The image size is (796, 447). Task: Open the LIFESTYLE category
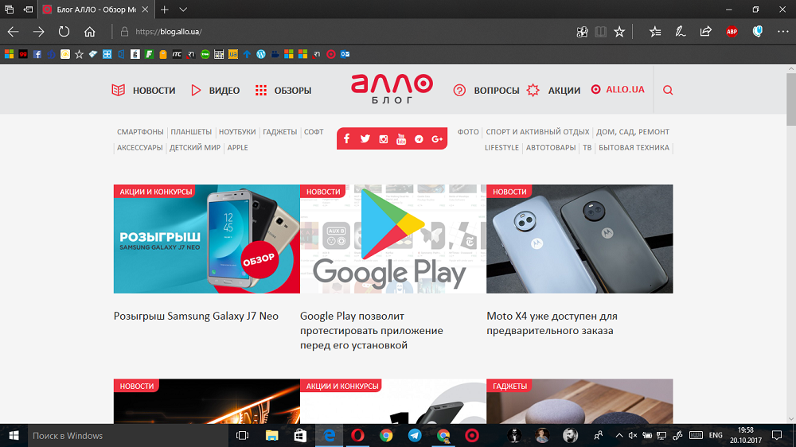[501, 148]
